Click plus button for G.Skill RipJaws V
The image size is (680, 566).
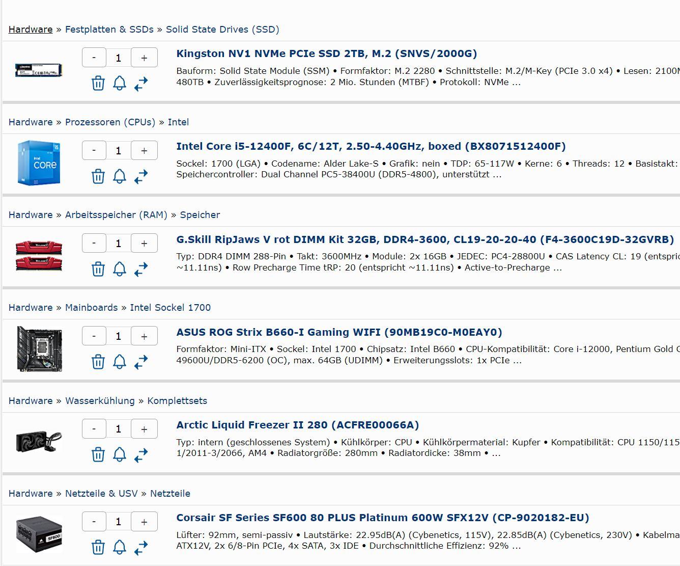coord(144,243)
